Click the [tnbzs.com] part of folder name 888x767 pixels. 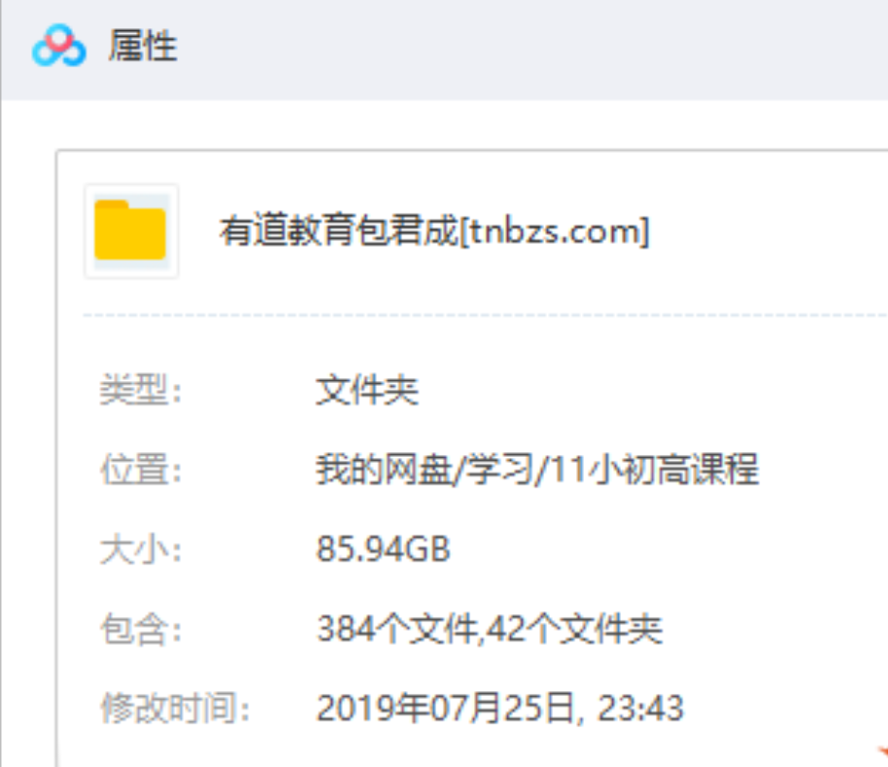[x=555, y=231]
